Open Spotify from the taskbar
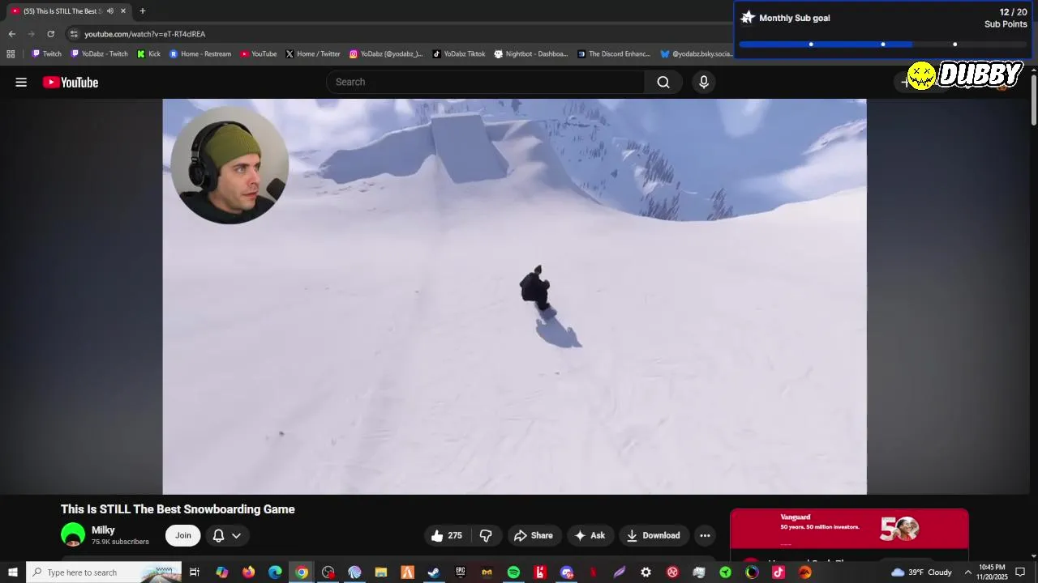The image size is (1038, 583). (513, 572)
